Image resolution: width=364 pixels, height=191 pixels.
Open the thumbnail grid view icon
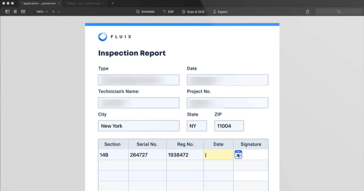point(15,11)
